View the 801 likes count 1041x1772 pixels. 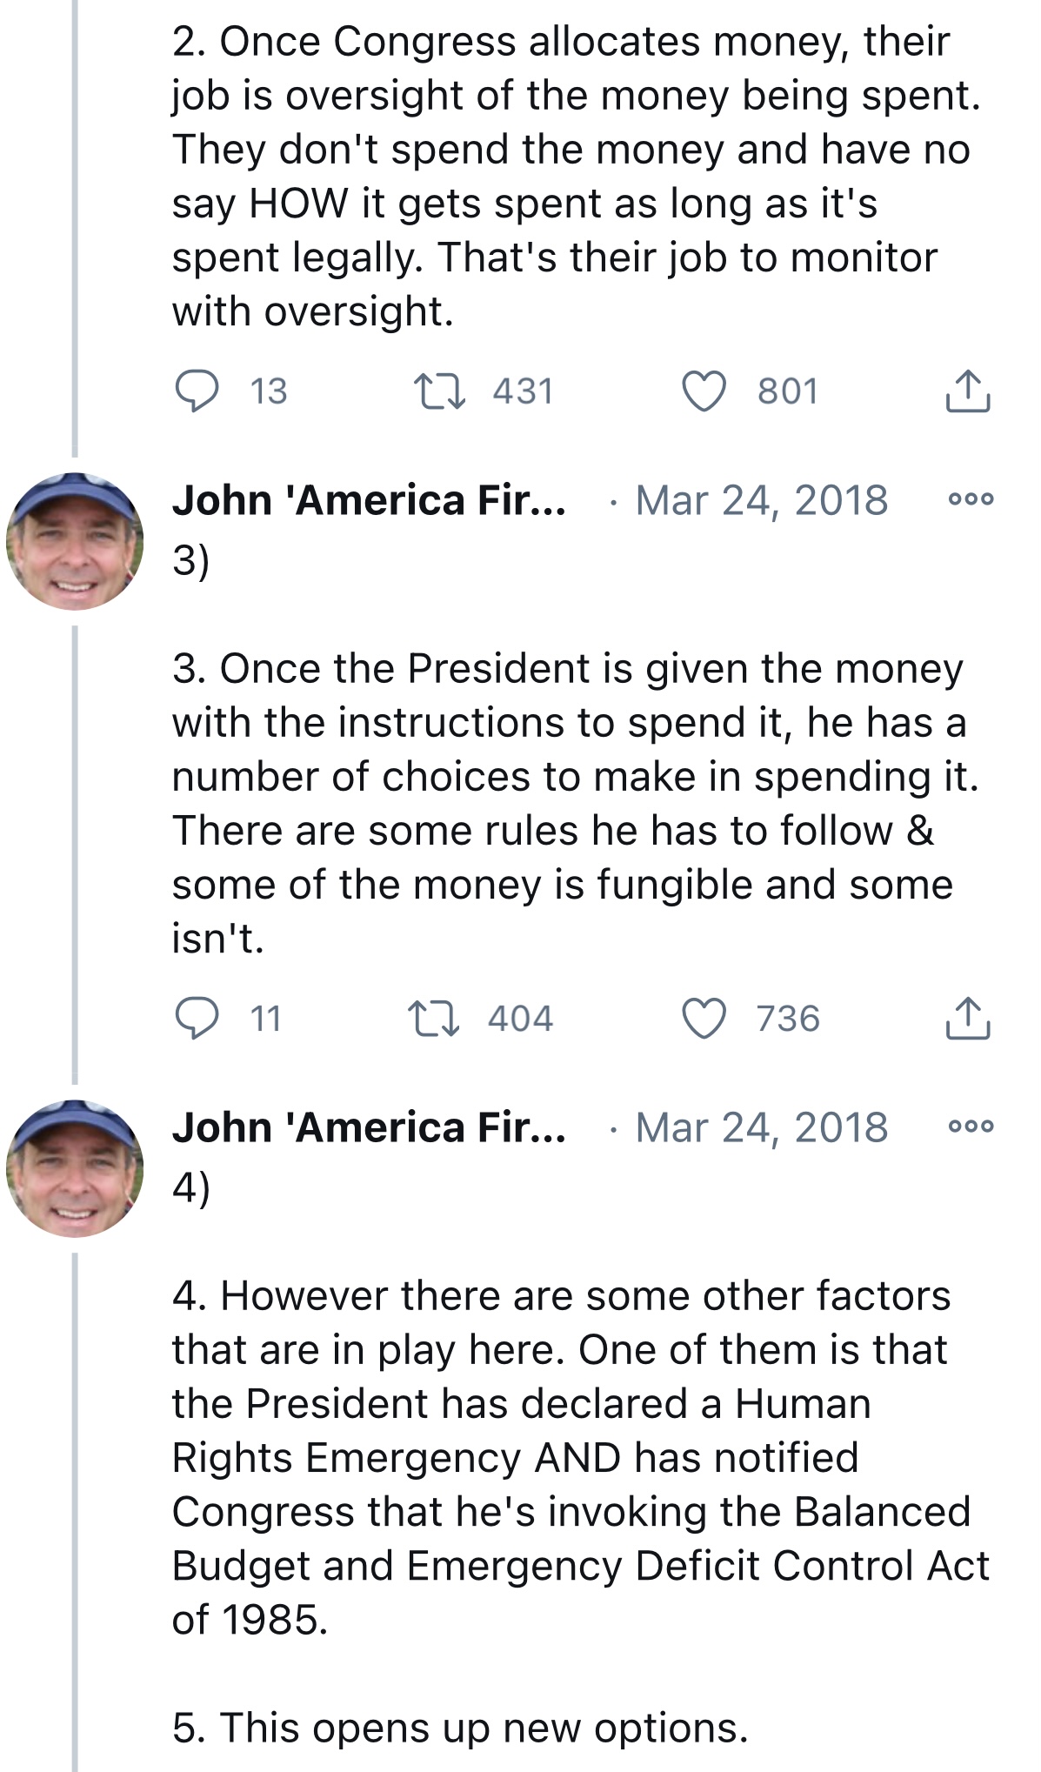(x=788, y=391)
